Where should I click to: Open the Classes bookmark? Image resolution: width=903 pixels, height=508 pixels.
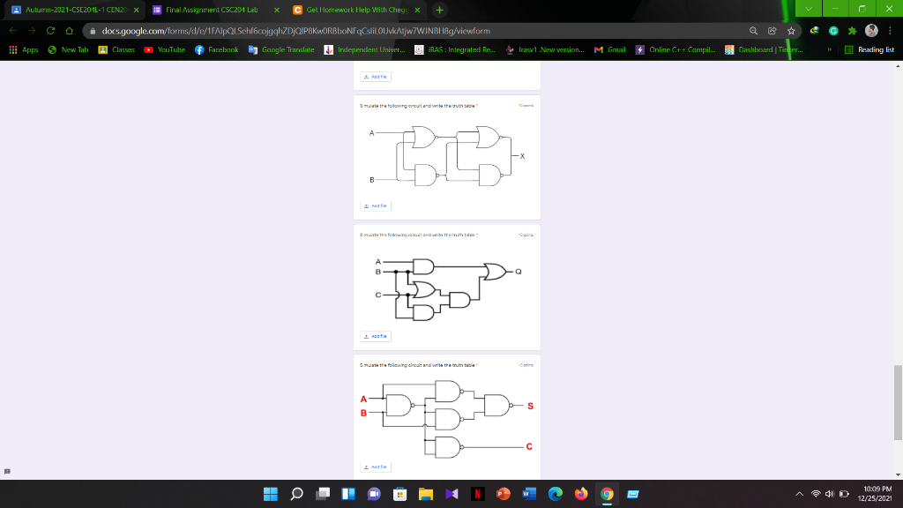(x=116, y=49)
